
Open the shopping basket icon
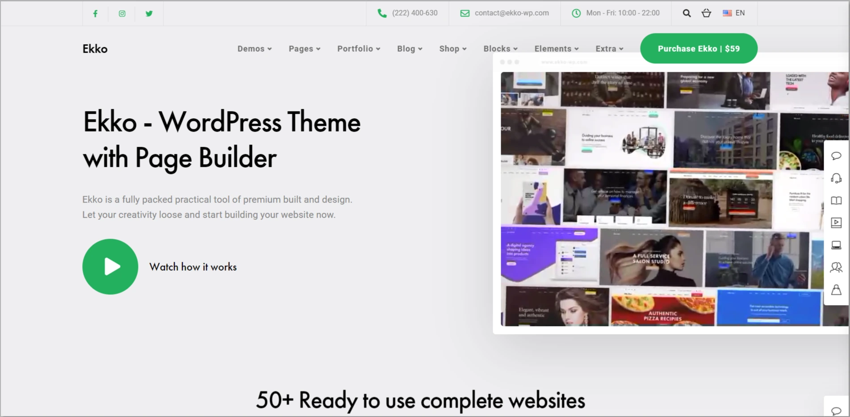tap(706, 13)
